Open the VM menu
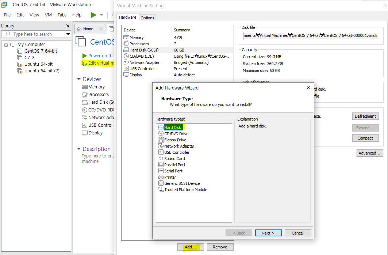The height and width of the screenshot is (255, 388). [48, 15]
